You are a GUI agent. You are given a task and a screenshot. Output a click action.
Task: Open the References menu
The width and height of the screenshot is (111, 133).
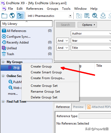pos(35,9)
